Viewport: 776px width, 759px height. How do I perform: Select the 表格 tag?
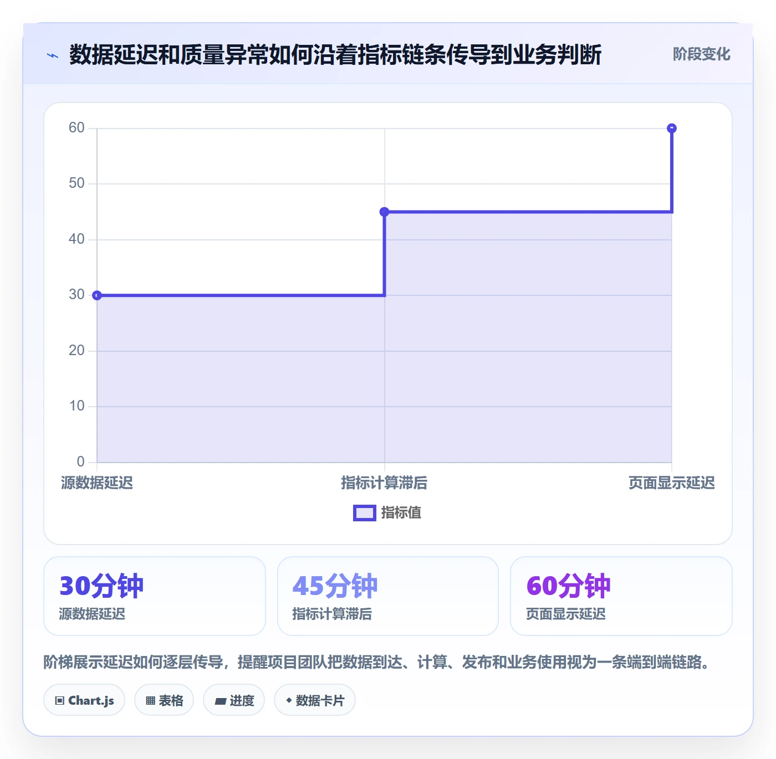(164, 700)
